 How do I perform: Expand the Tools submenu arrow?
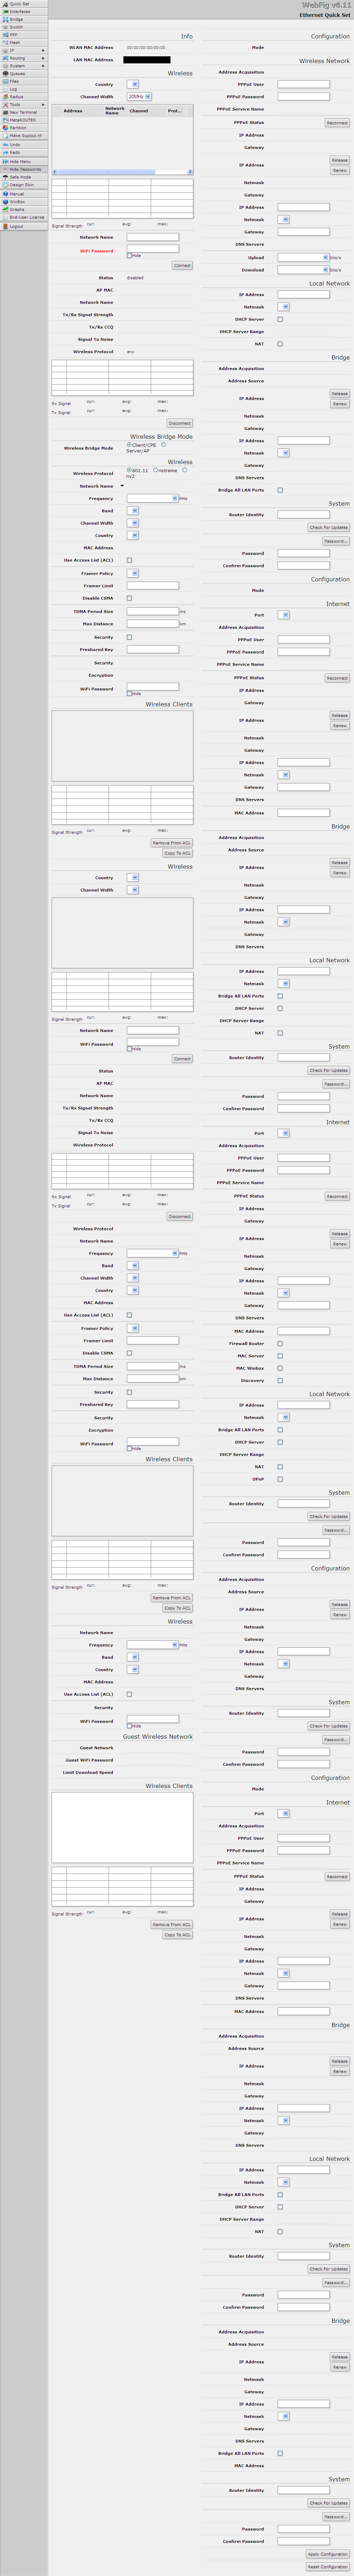click(43, 105)
